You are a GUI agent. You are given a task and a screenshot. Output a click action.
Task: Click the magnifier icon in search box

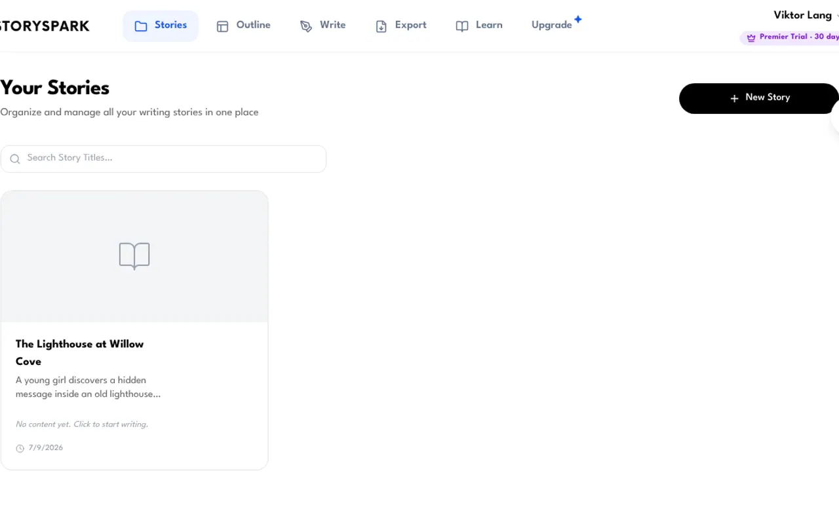[15, 159]
